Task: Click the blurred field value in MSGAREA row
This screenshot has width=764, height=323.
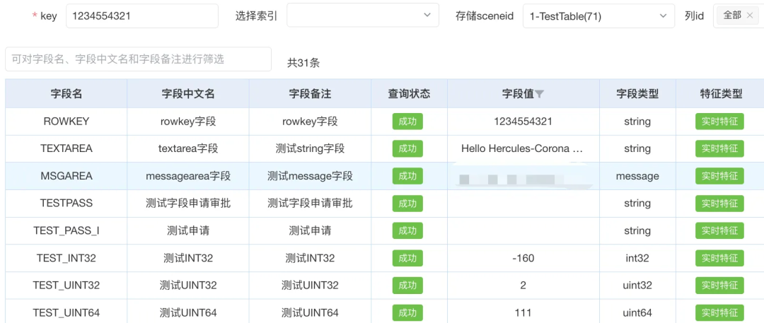Action: click(523, 177)
